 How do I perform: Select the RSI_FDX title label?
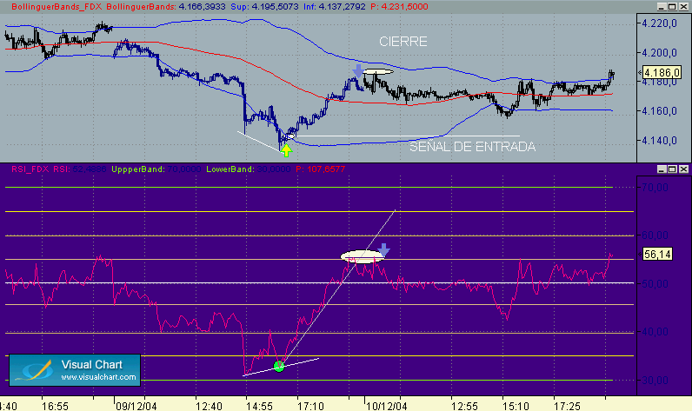coord(30,169)
